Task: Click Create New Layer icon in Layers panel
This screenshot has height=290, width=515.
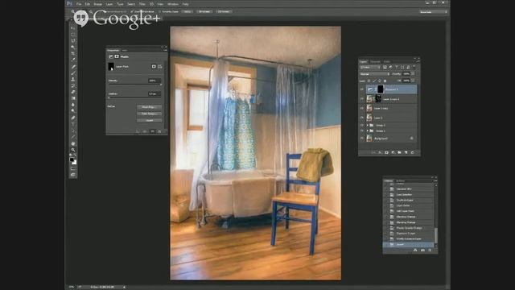Action: click(x=406, y=152)
